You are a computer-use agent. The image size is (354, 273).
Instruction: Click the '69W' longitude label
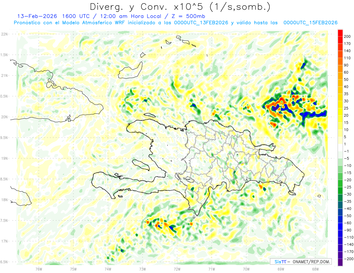click(x=281, y=269)
